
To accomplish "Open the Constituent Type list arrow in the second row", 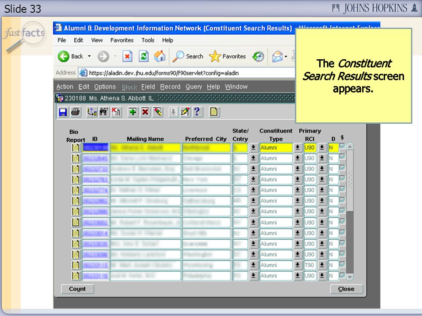I will [298, 158].
